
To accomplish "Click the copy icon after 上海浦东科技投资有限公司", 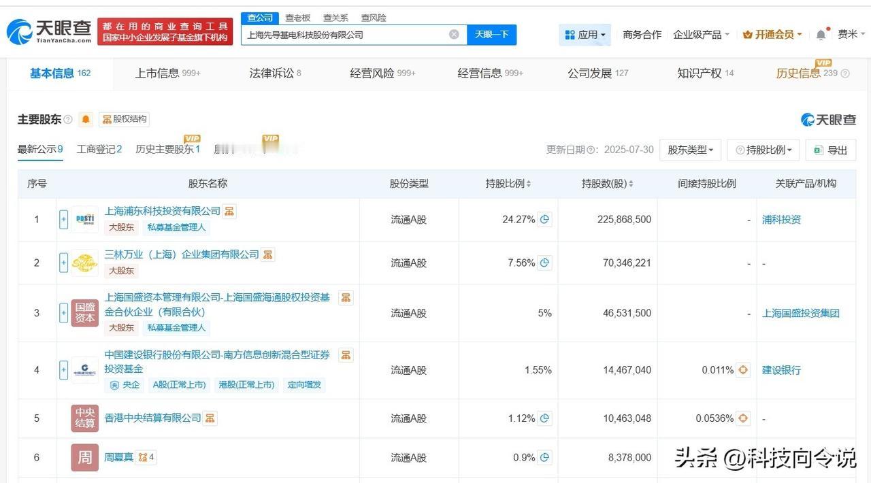I will 229,211.
